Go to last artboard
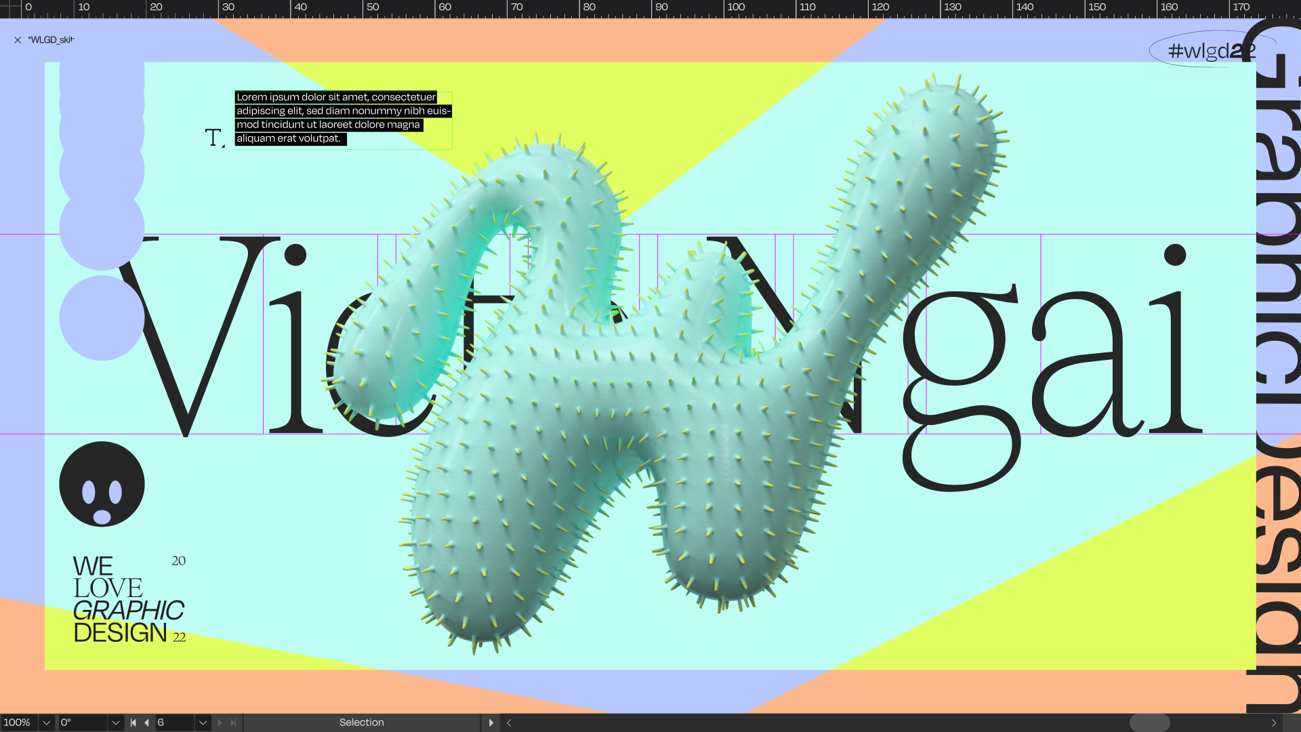Image resolution: width=1301 pixels, height=732 pixels. click(x=233, y=723)
